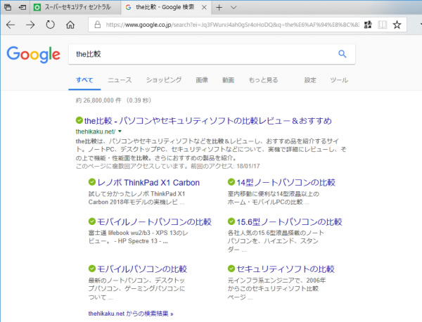422x322 pixels.
Task: Switch to 画像 results tab
Action: (x=202, y=80)
